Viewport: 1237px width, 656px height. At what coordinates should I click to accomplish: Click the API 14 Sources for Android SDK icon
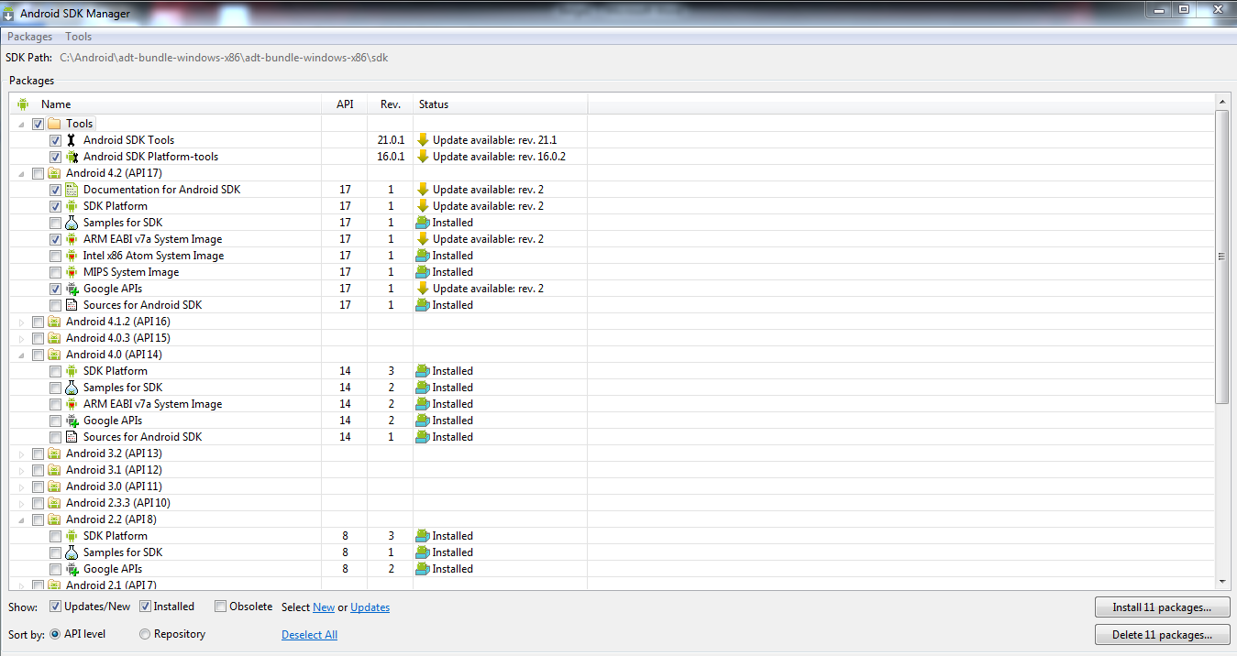72,437
